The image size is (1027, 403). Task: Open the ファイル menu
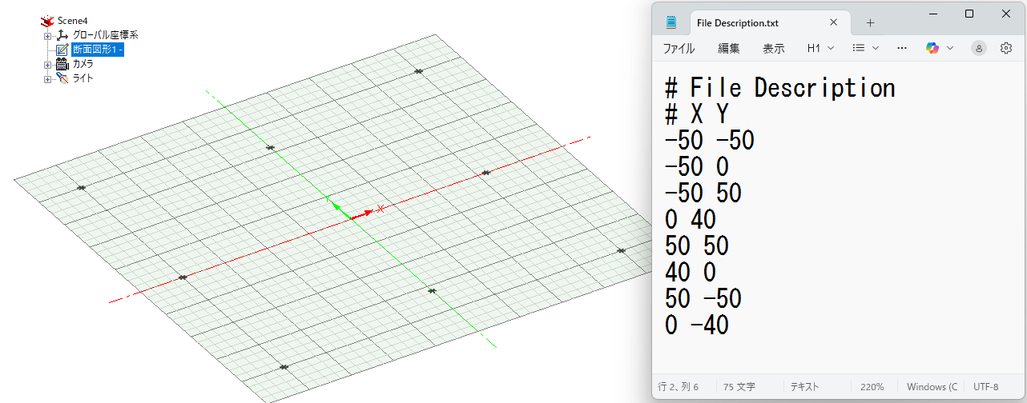[679, 48]
